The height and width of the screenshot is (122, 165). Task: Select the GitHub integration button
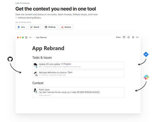(50, 27)
